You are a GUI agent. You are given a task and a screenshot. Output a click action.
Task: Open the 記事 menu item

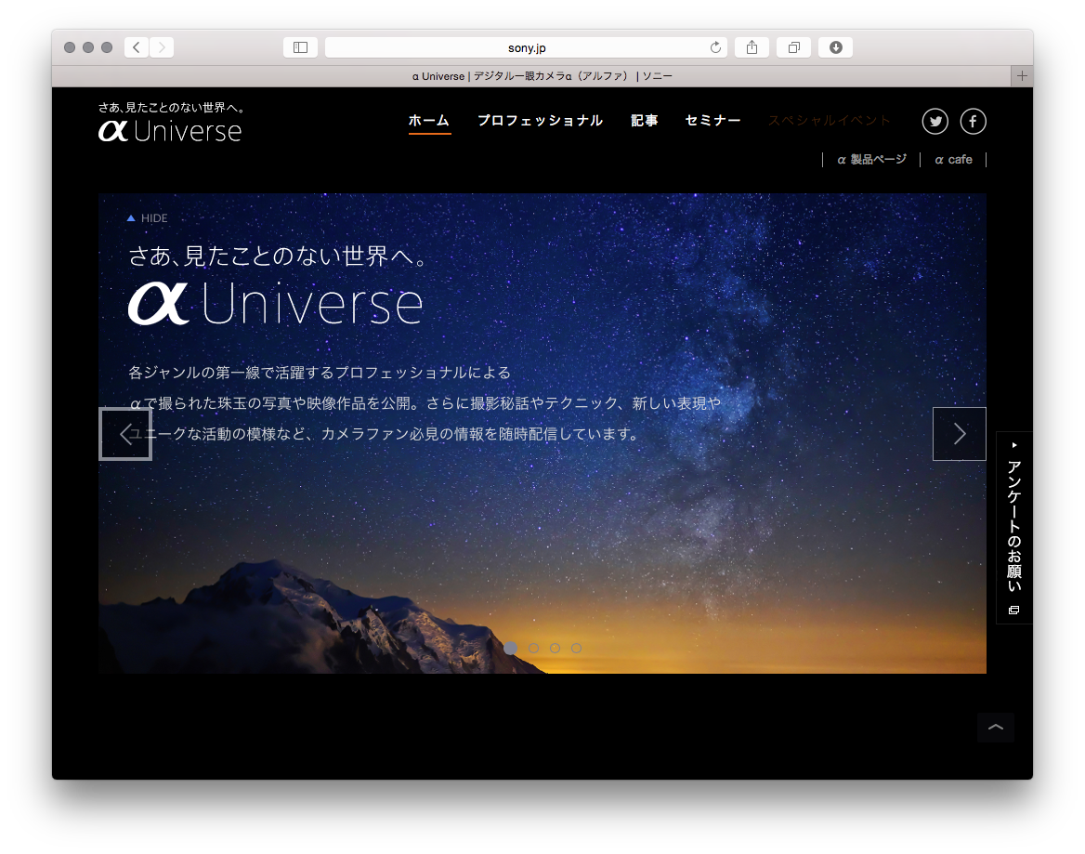(x=645, y=121)
